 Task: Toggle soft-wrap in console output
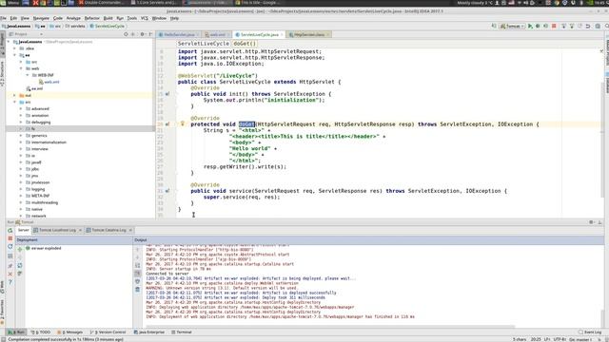pyautogui.click(x=137, y=265)
